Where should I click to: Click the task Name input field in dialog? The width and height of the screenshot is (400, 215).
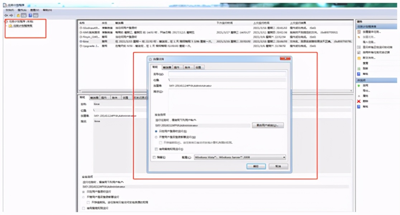click(x=227, y=74)
